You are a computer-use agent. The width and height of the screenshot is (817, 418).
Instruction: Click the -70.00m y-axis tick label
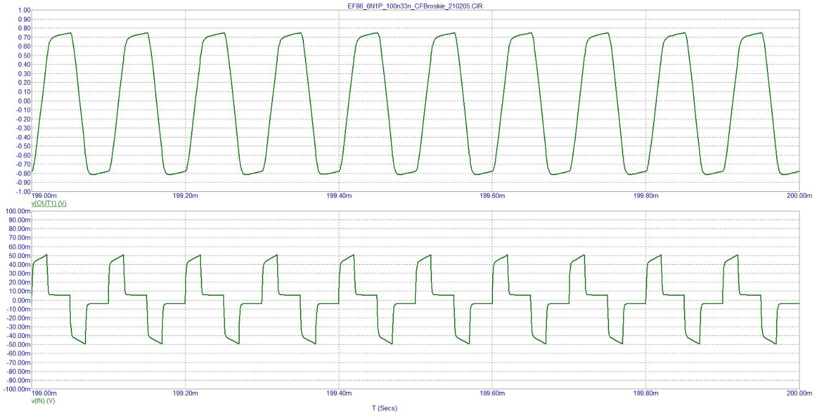19,363
